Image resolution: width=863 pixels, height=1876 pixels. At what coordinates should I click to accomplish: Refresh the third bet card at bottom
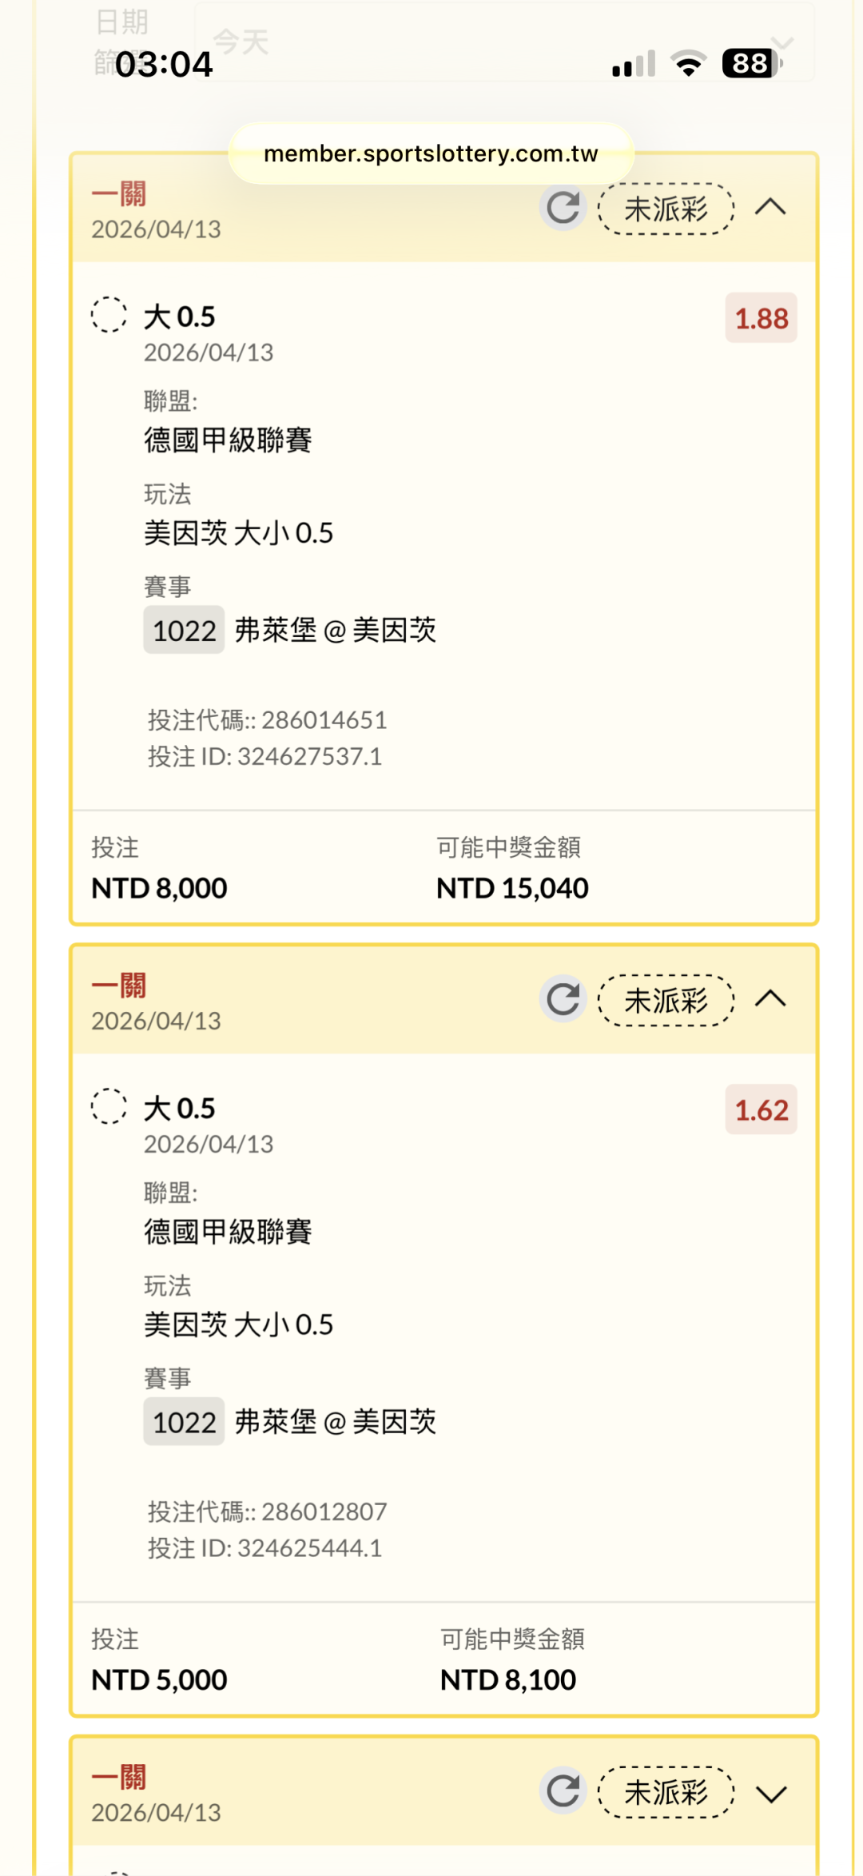pos(563,1791)
